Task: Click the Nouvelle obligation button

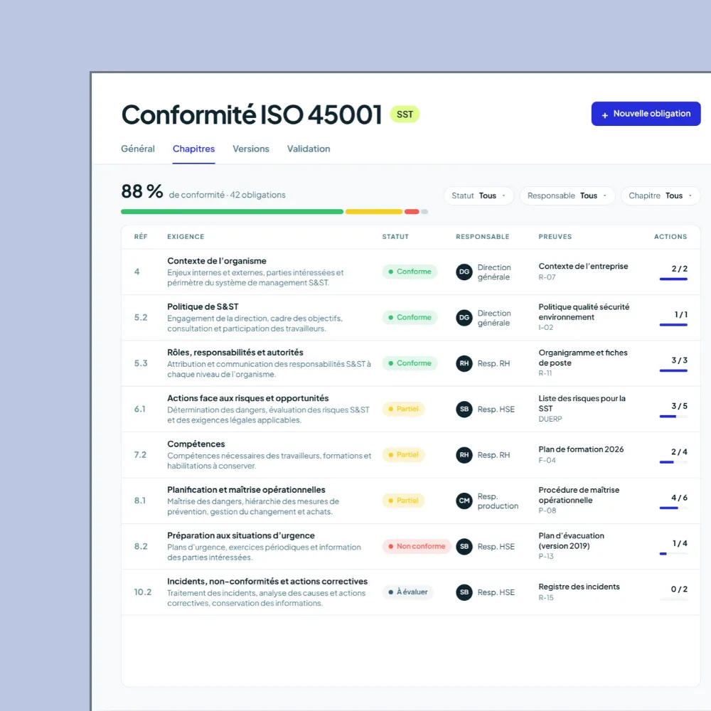Action: (x=646, y=114)
